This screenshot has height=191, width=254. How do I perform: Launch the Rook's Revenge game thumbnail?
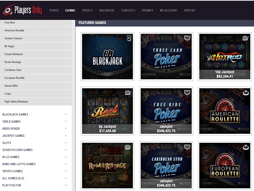coord(107,165)
